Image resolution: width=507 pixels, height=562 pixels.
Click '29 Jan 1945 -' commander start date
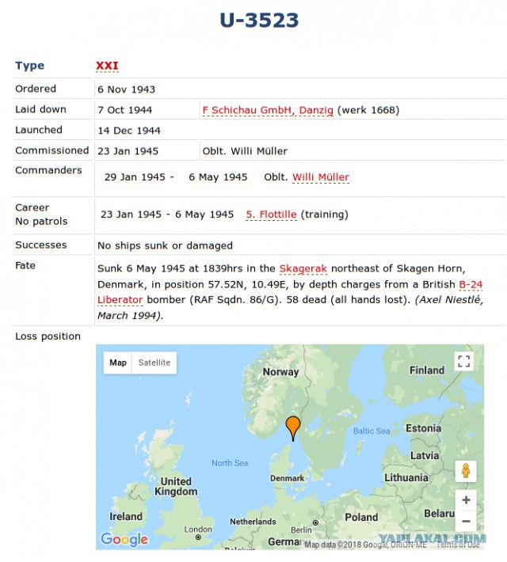pos(139,177)
